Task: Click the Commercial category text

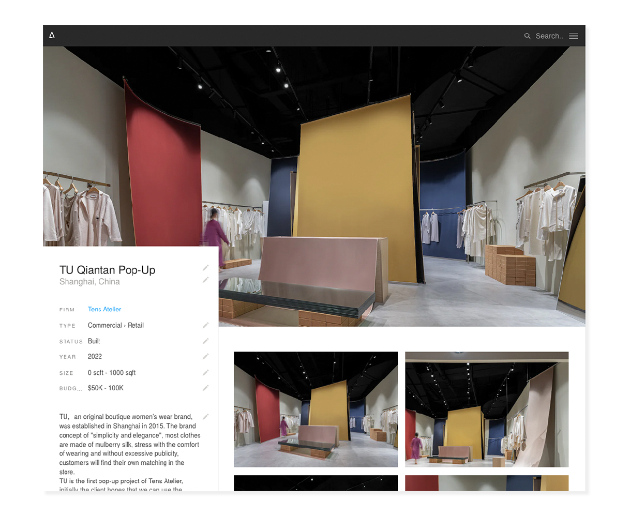Action: pos(104,325)
